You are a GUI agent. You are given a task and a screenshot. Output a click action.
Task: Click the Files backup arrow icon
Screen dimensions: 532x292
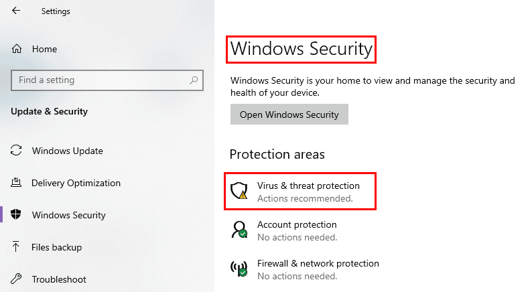click(15, 246)
